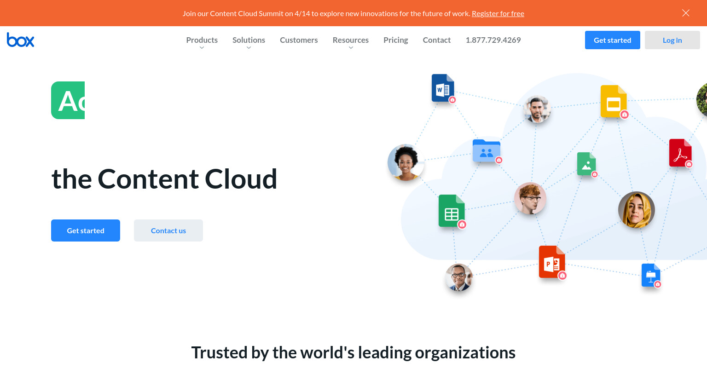Click the Contact us button

pos(168,230)
